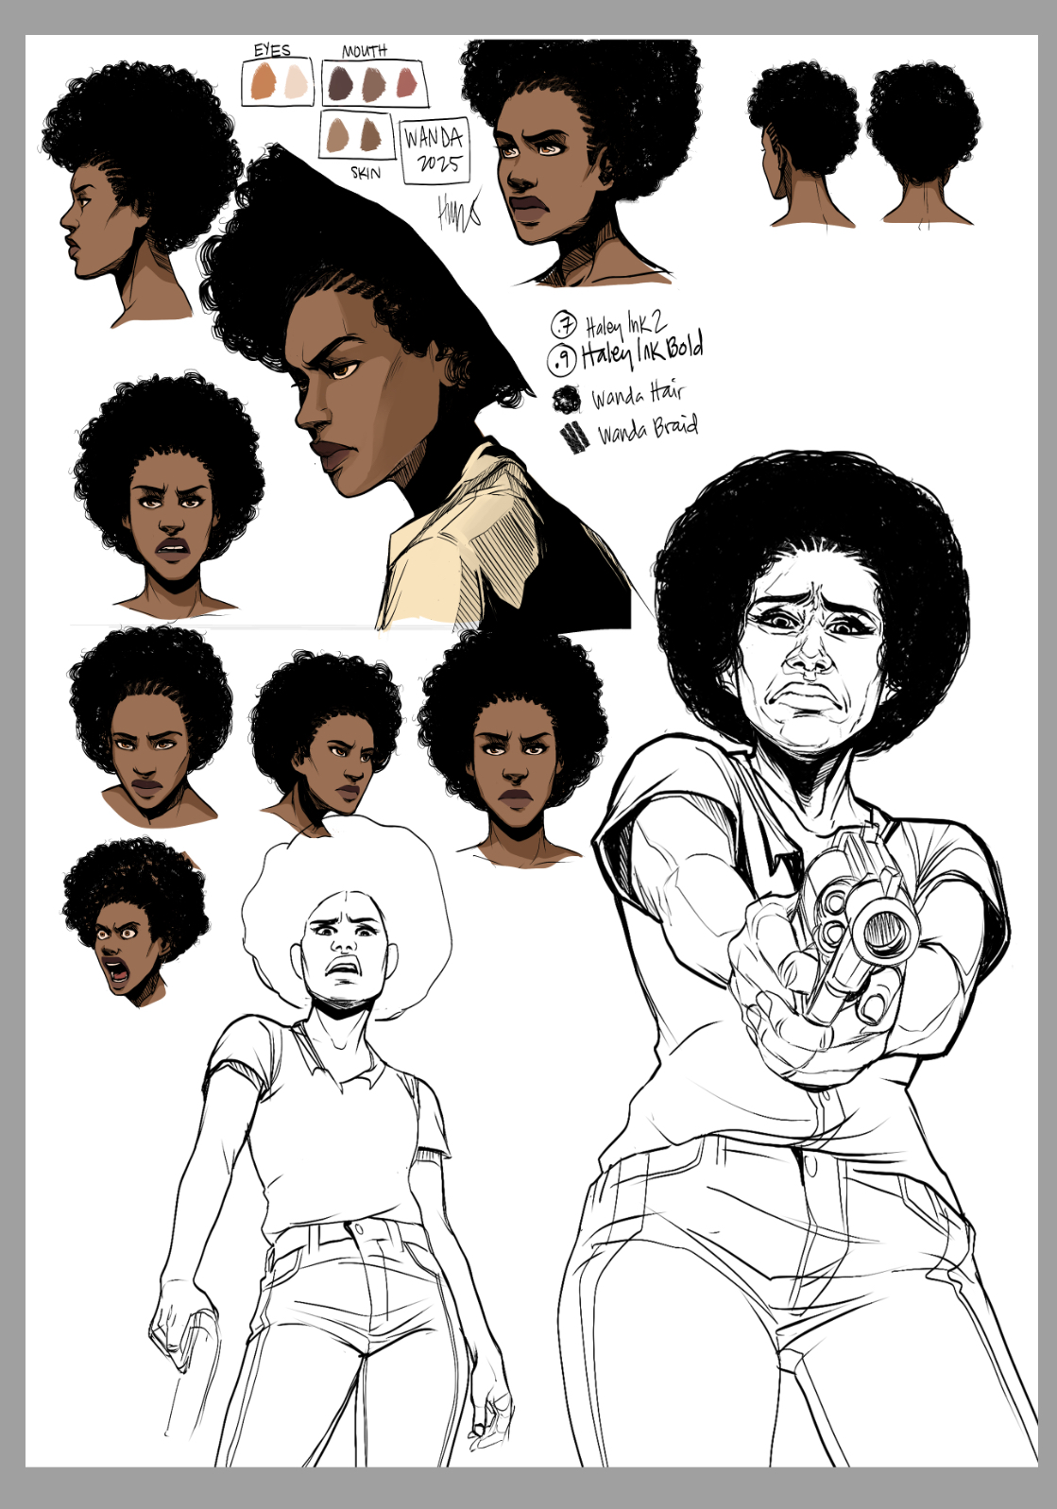Screen dimensions: 1057x1509
Task: Pick the orange-brown EYES color swatch
Action: 263,82
